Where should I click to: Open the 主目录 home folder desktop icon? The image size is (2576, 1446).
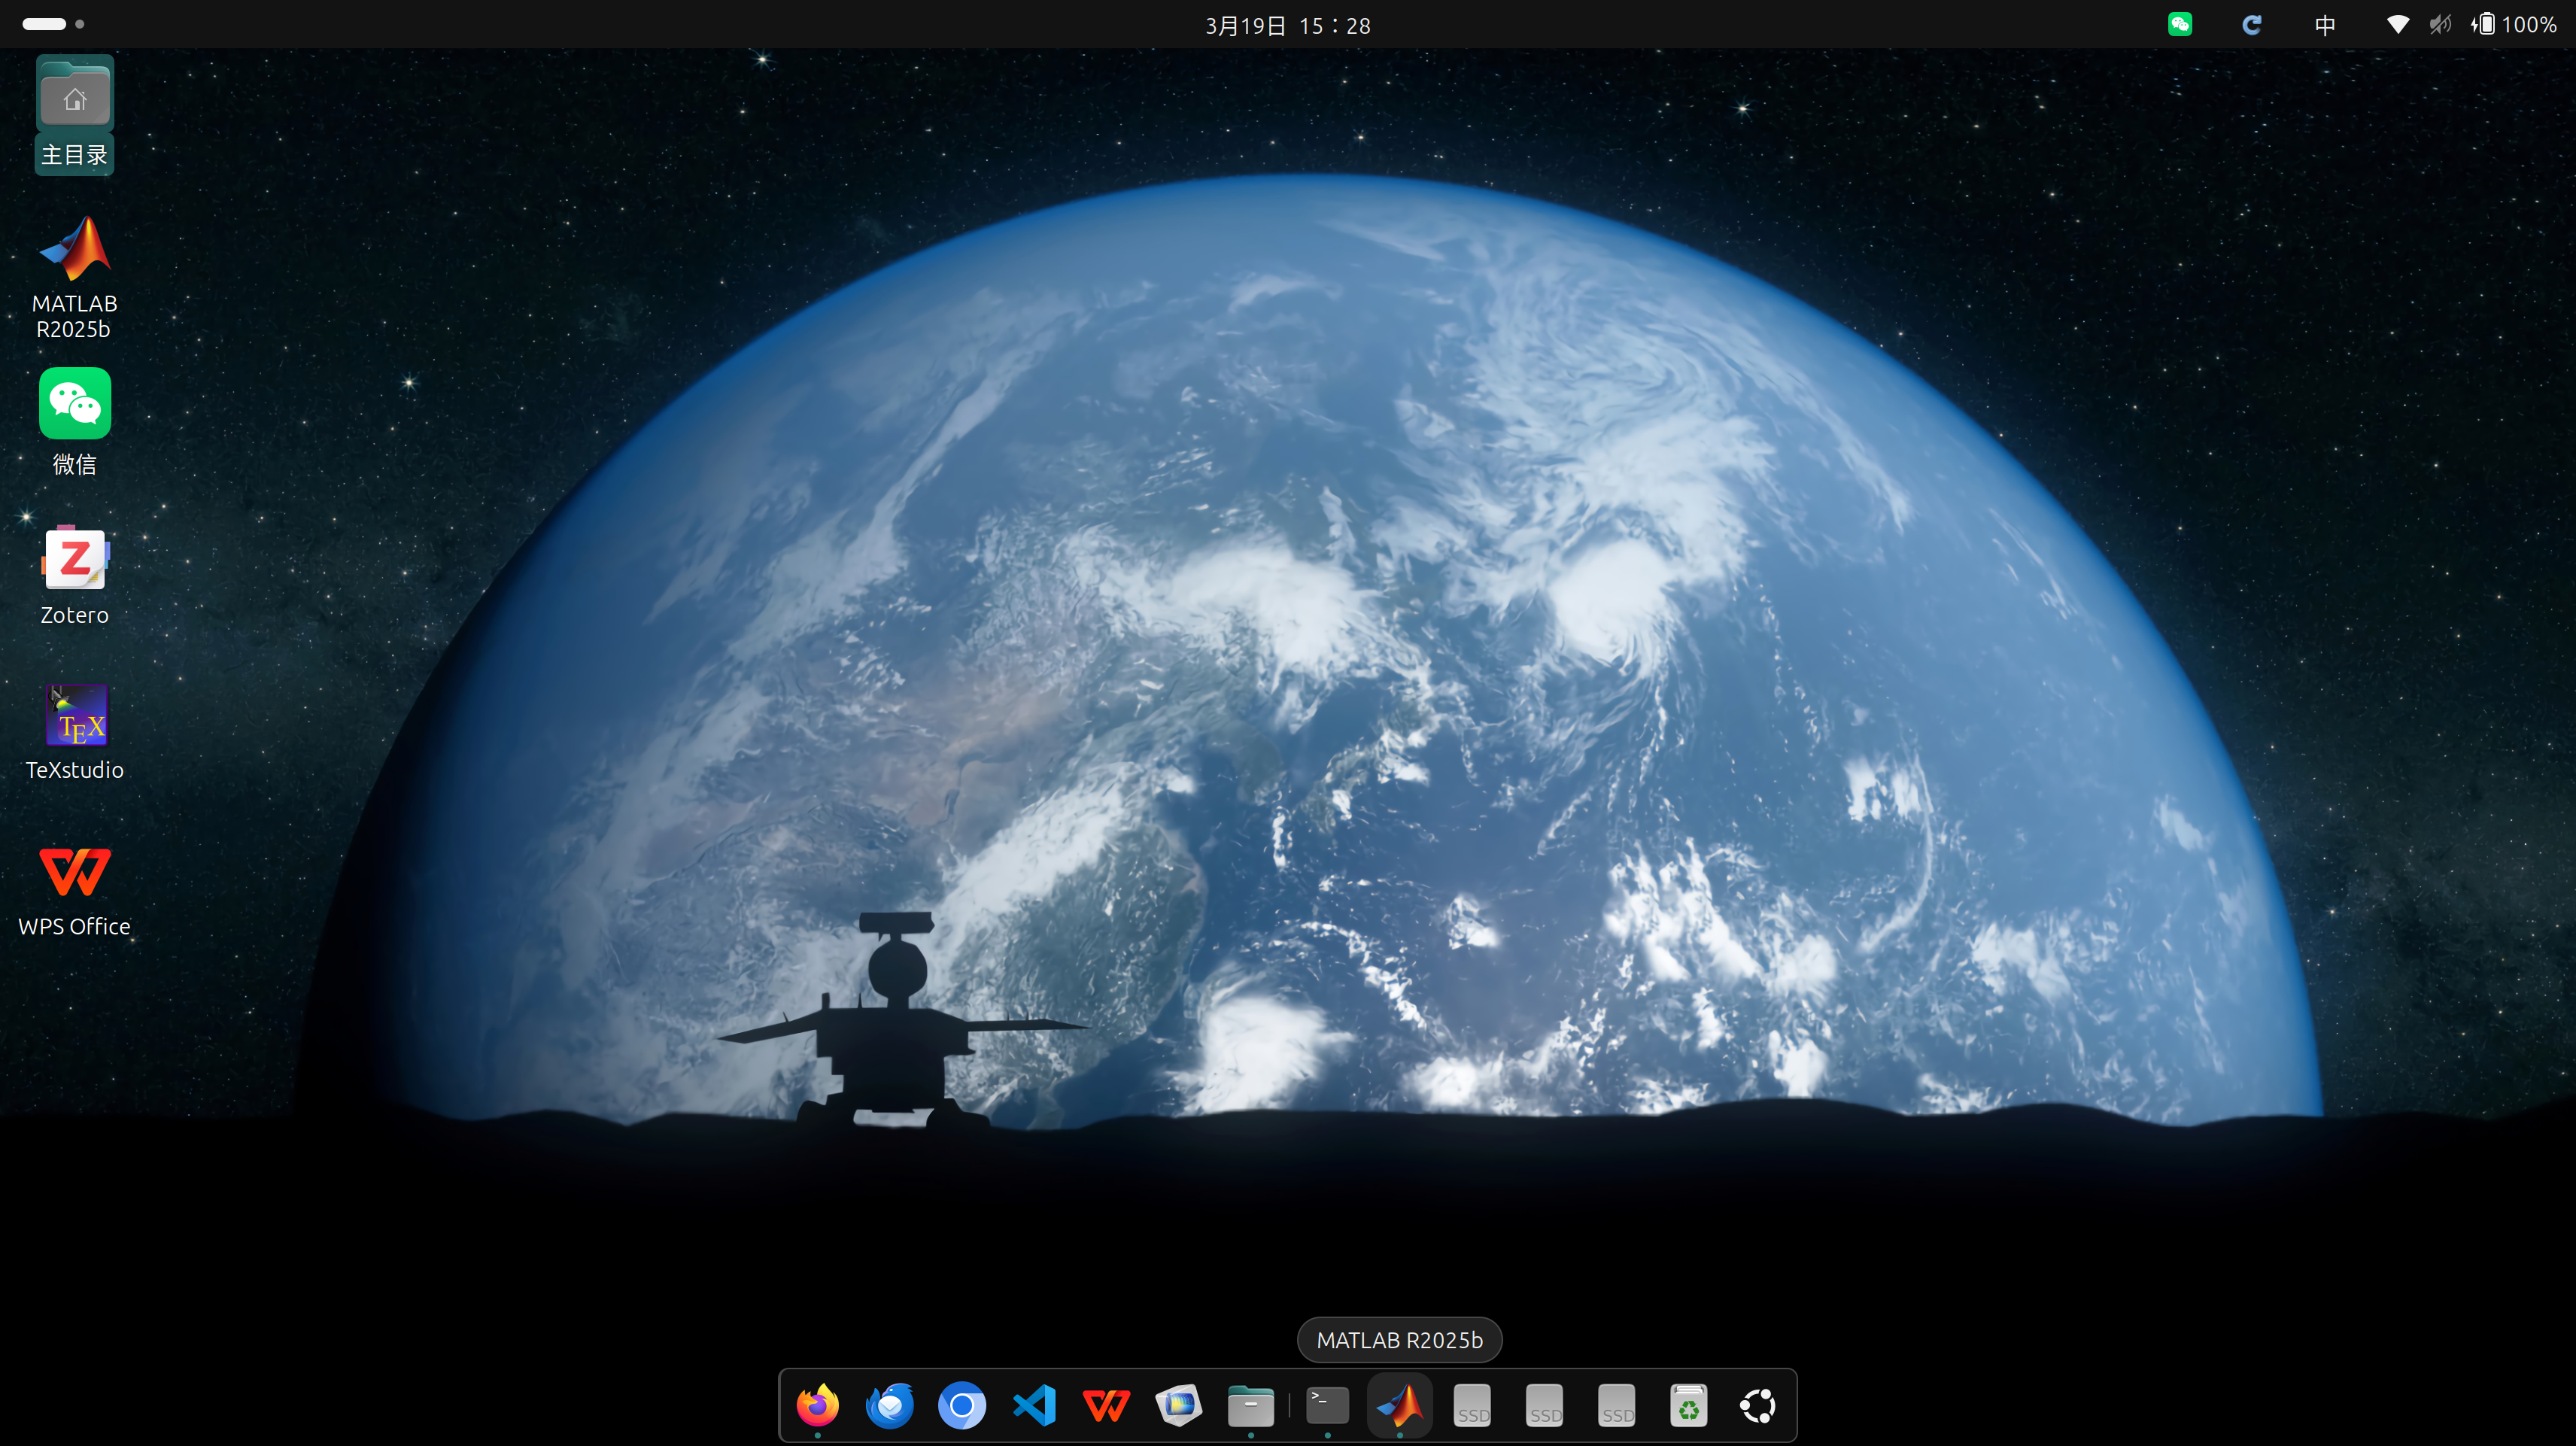74,115
